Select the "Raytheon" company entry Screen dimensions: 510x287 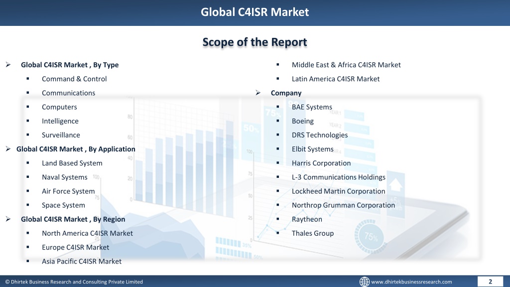pyautogui.click(x=307, y=219)
